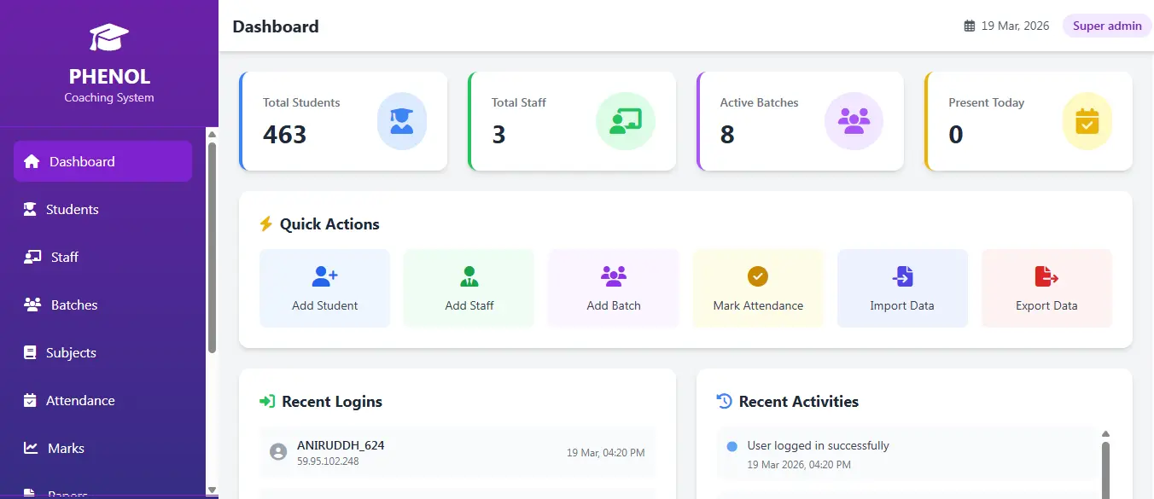Screen dimensions: 1154x499
Task: Click the calendar icon beside the date
Action: pos(970,26)
